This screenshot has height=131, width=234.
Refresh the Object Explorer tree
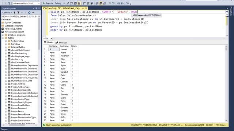(29, 13)
